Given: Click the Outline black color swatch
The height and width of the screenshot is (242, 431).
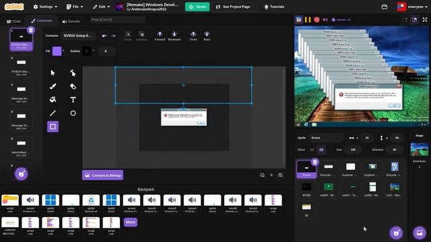Looking at the screenshot, I should pos(87,51).
